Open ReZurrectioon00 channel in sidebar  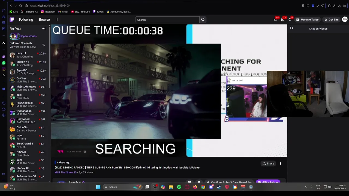tap(28, 178)
